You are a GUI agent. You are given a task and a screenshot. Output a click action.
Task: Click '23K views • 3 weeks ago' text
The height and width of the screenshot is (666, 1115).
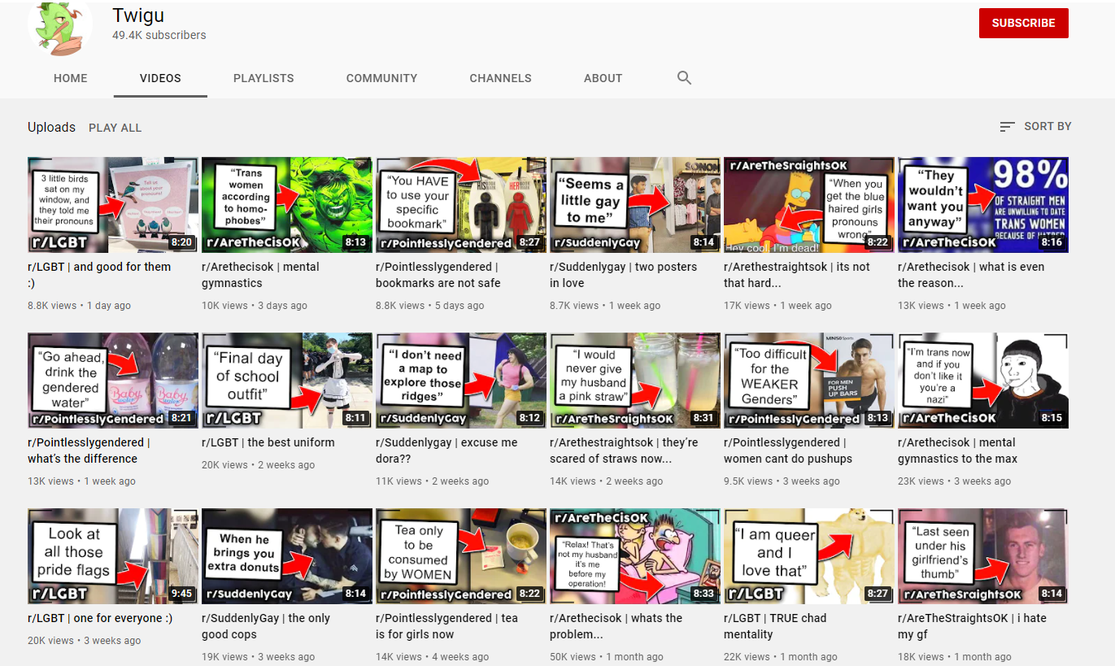(x=955, y=481)
